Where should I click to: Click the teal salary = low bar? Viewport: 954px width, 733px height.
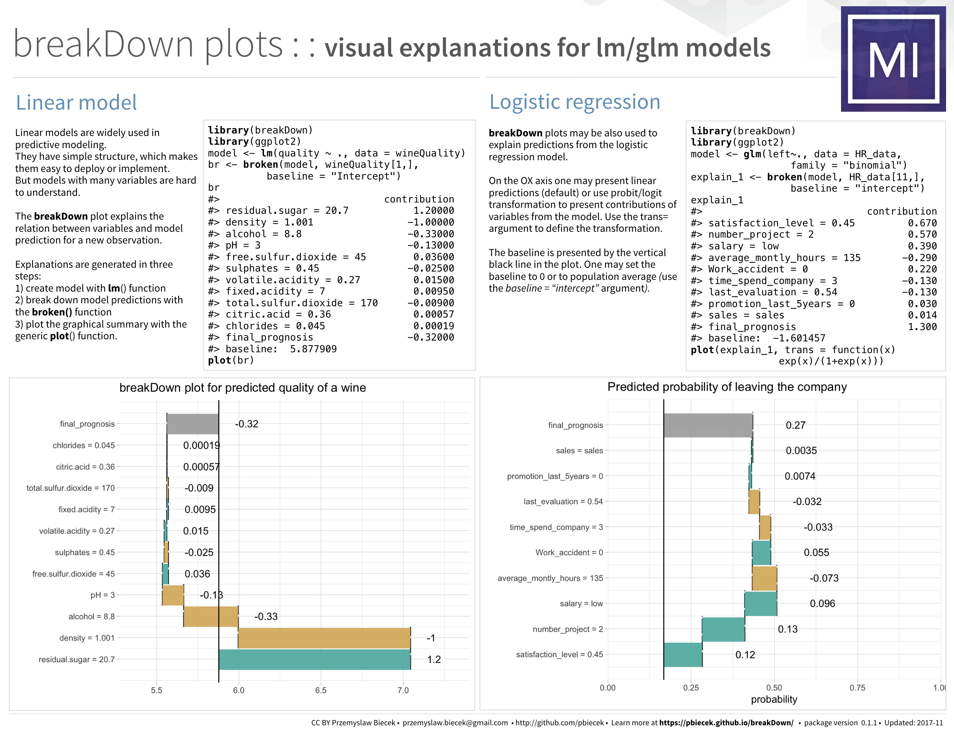pyautogui.click(x=760, y=603)
